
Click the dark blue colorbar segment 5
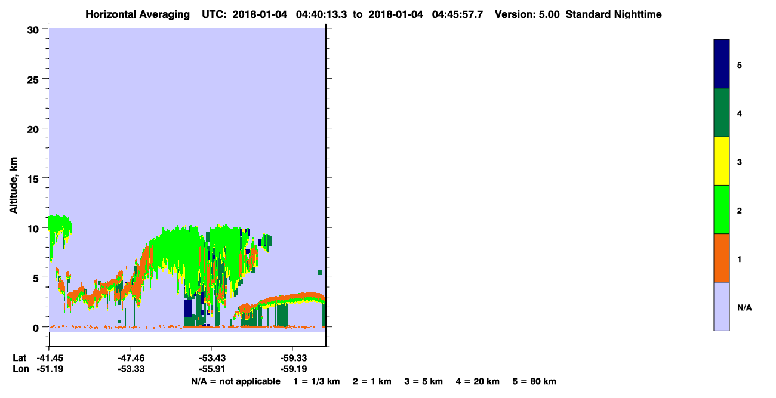[721, 64]
